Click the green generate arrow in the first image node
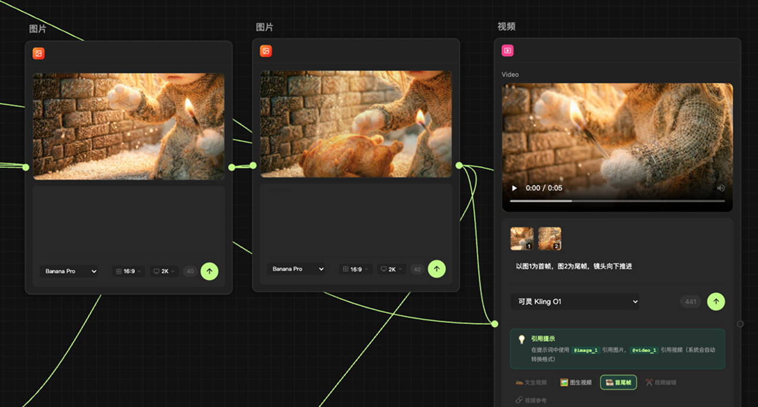758x407 pixels. pos(209,272)
